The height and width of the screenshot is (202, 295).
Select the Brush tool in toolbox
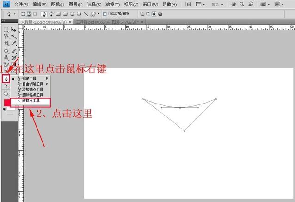click(x=13, y=51)
